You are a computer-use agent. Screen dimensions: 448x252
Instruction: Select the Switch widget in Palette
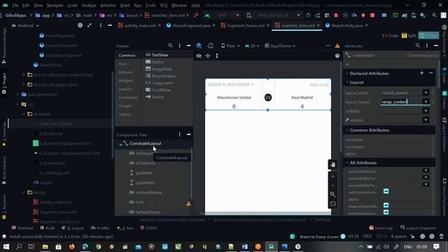[x=155, y=97]
